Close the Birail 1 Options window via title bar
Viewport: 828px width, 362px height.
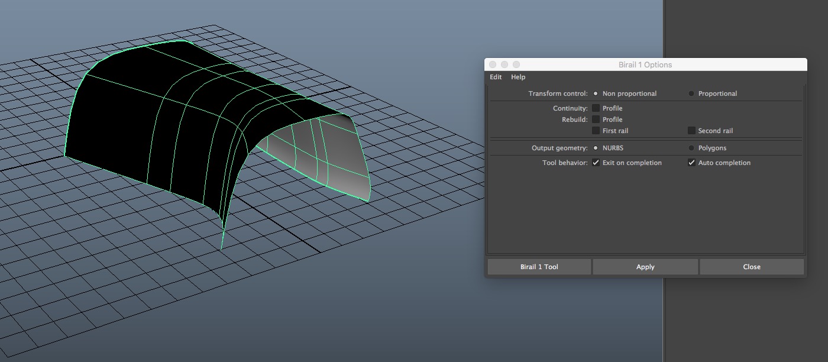tap(493, 64)
